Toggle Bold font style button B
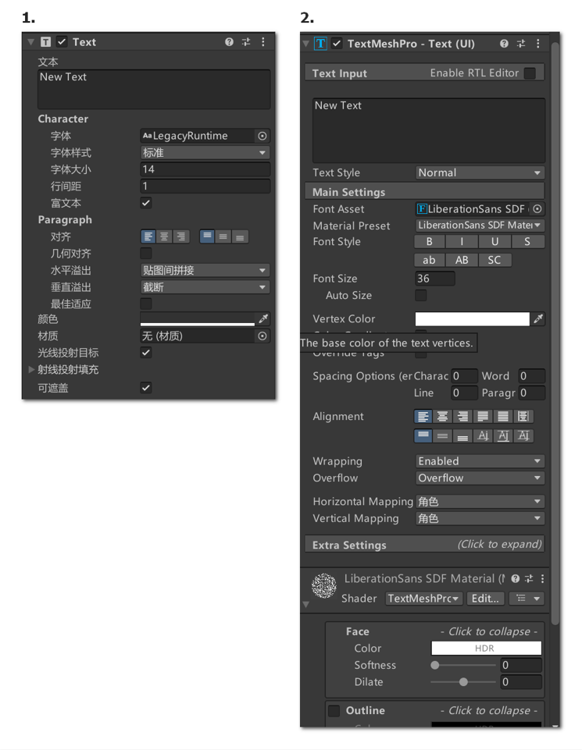The image size is (582, 750). click(x=430, y=242)
